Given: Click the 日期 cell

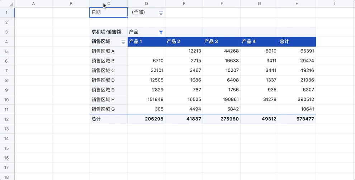Looking at the screenshot, I should [109, 13].
